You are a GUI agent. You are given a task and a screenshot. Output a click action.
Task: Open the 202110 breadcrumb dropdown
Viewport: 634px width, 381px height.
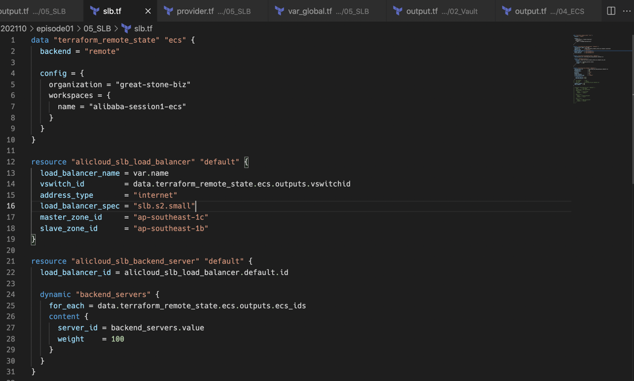(13, 28)
